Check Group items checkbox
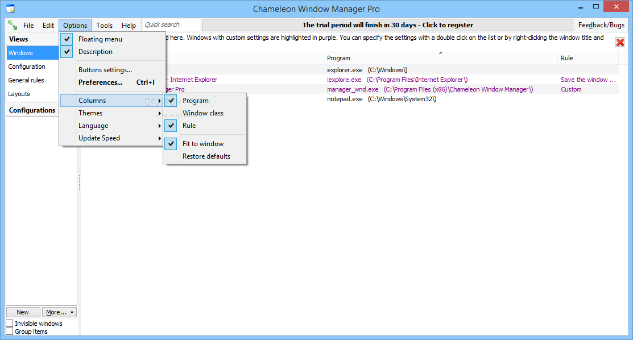The image size is (633, 340). (x=10, y=331)
